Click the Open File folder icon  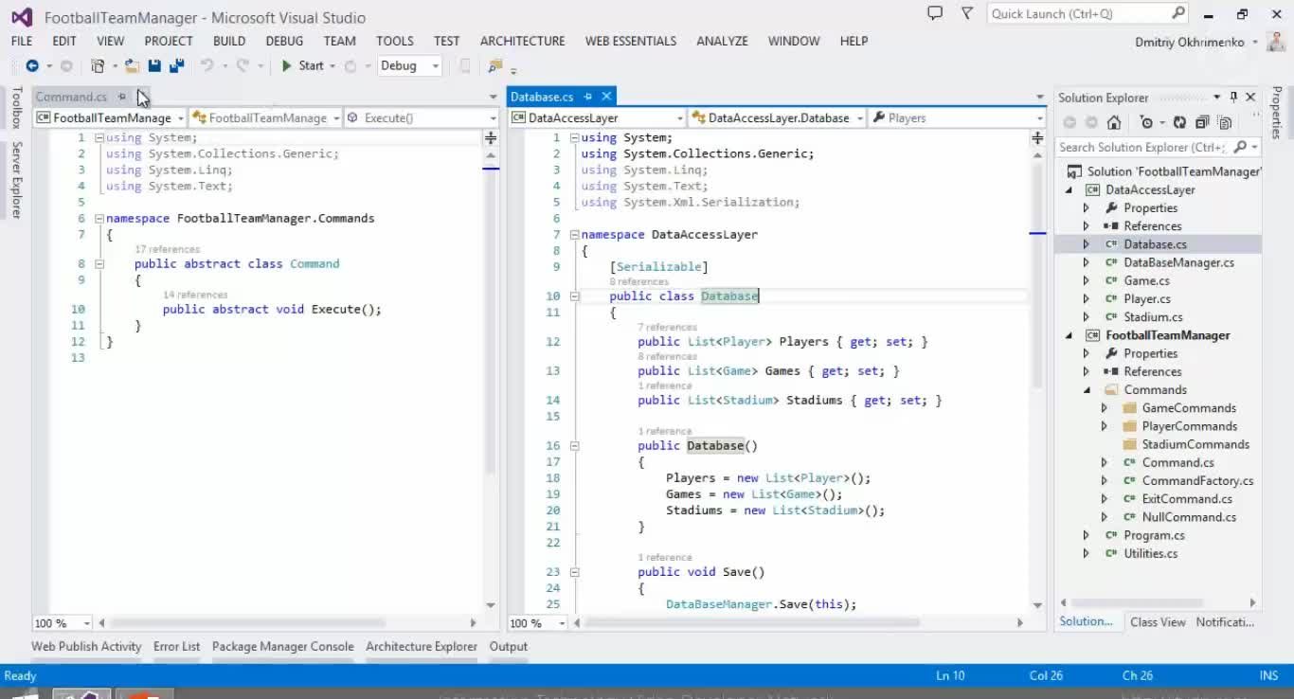[x=132, y=66]
